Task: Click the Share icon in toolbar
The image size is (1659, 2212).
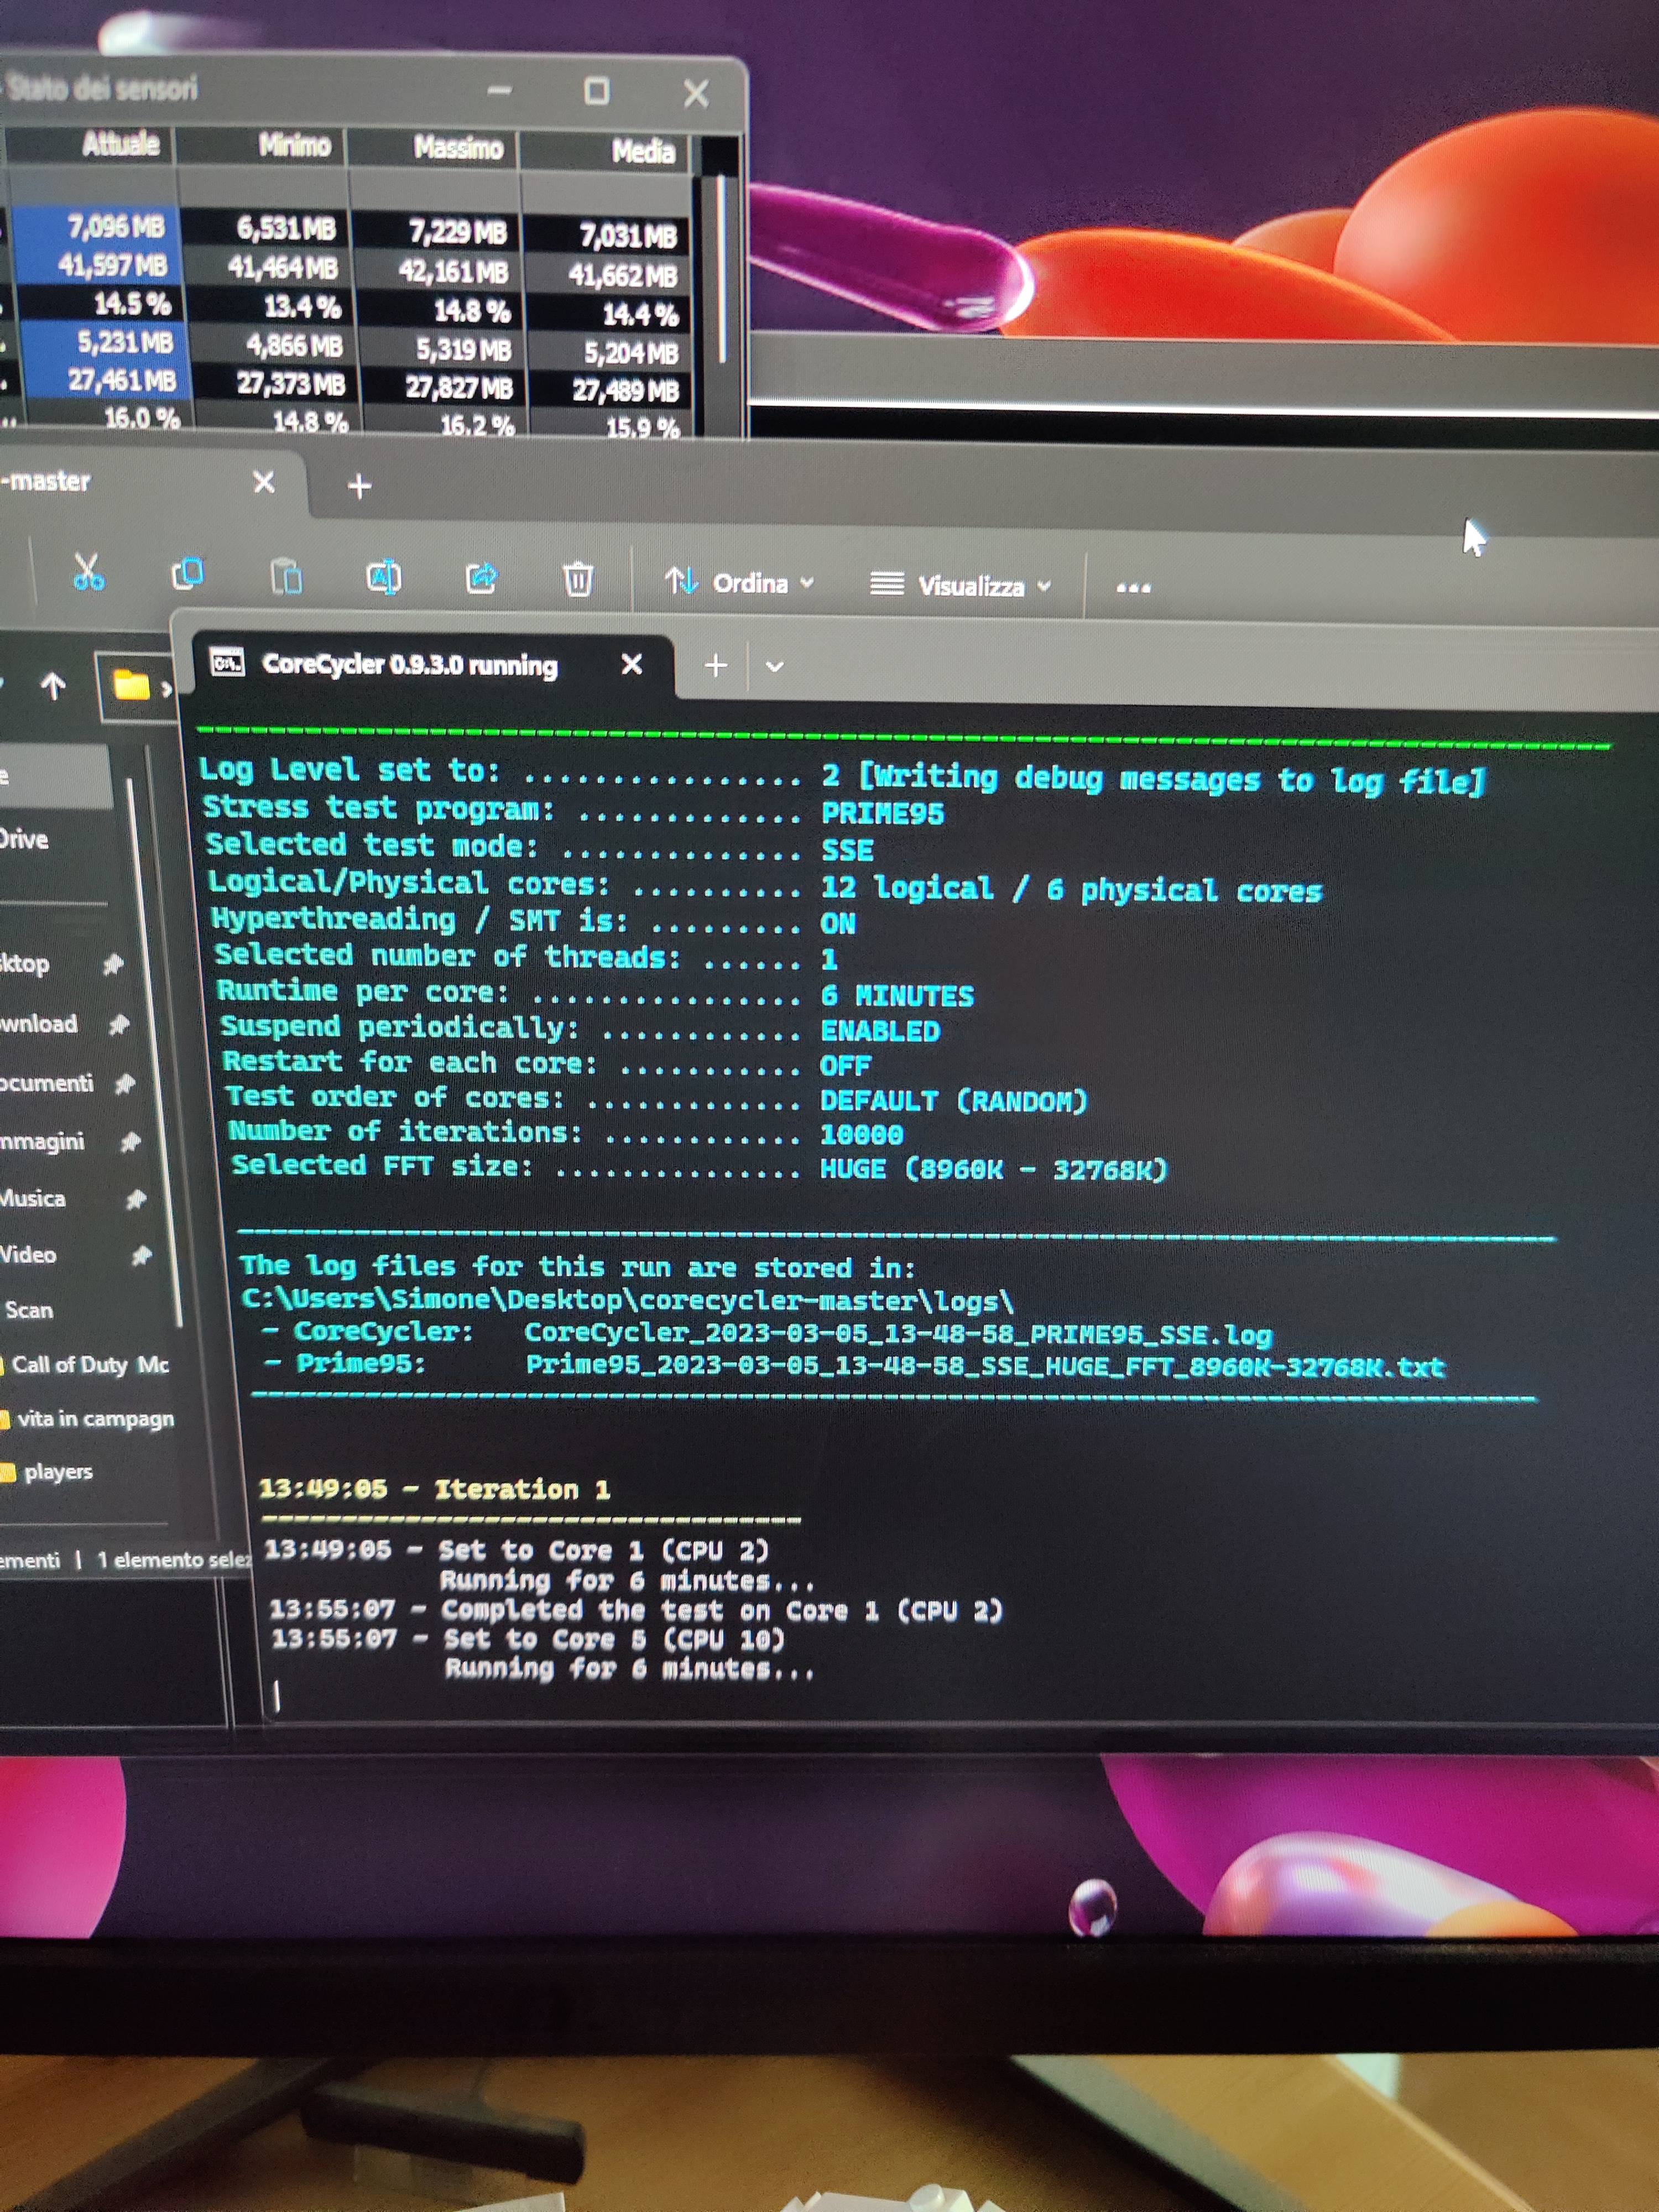Action: point(481,578)
